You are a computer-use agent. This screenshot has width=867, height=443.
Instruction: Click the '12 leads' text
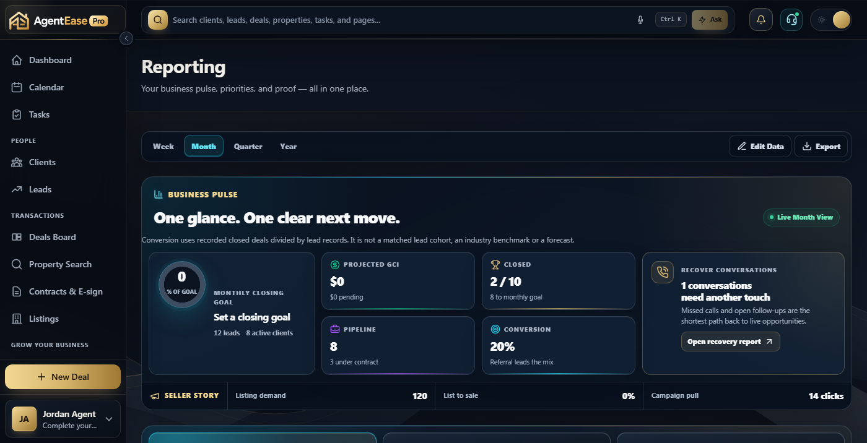(x=227, y=333)
